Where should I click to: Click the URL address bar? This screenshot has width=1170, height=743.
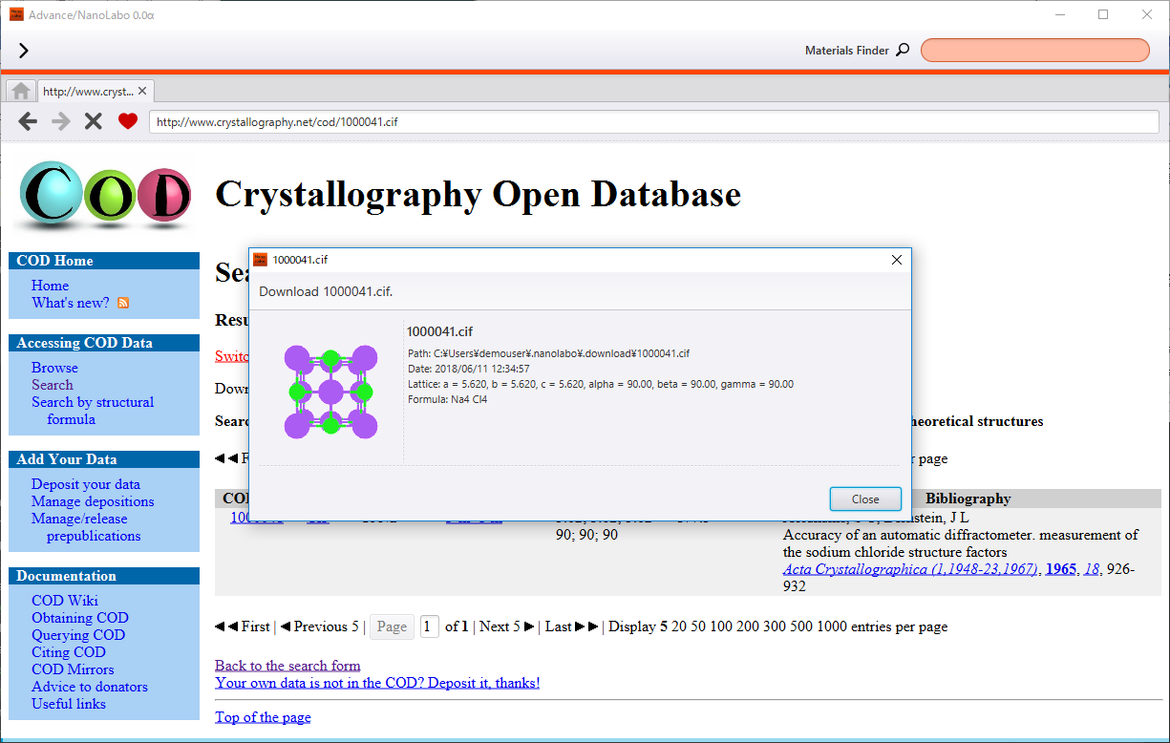tap(654, 122)
